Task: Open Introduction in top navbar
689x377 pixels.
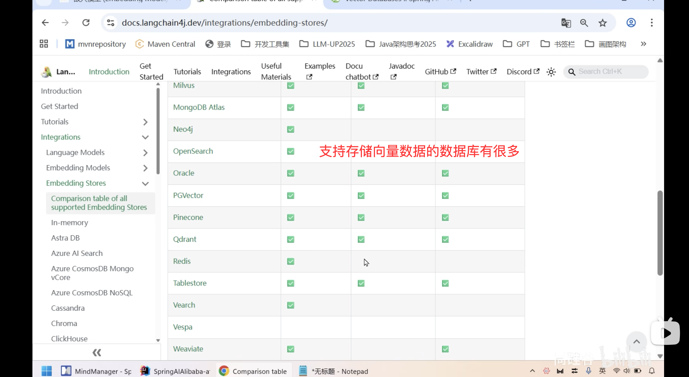Action: point(109,71)
